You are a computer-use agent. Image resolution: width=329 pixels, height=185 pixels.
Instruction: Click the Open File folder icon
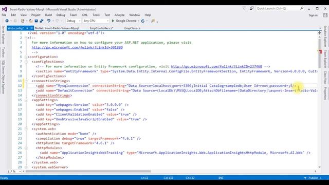tap(31, 21)
